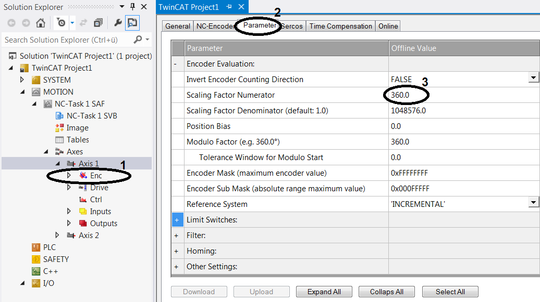This screenshot has height=302, width=540.
Task: Expand the Limit Switches group
Action: click(x=177, y=220)
